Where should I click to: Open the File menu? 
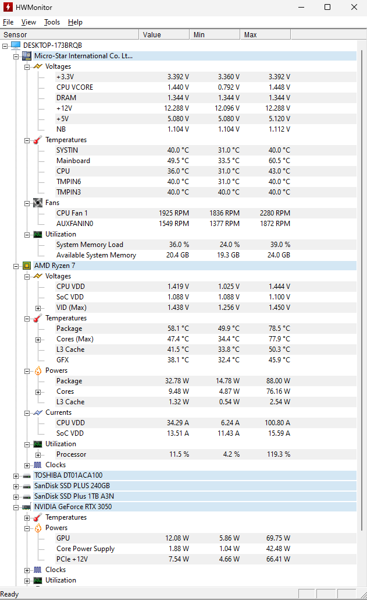[8, 22]
